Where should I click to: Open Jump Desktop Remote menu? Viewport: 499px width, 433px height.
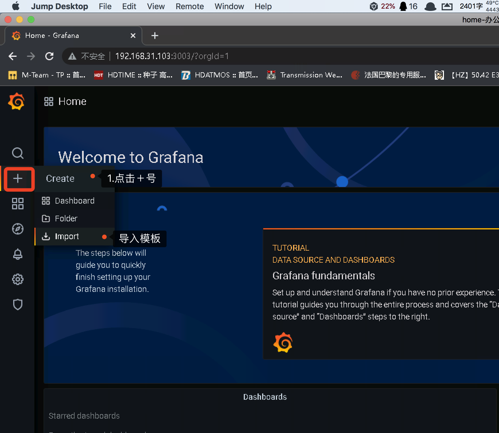[190, 6]
